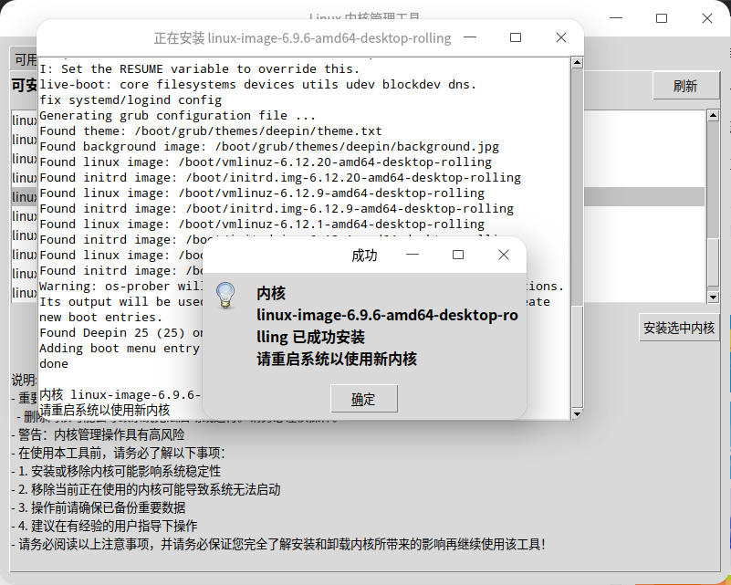Click "new boot entries." in the log

click(101, 317)
